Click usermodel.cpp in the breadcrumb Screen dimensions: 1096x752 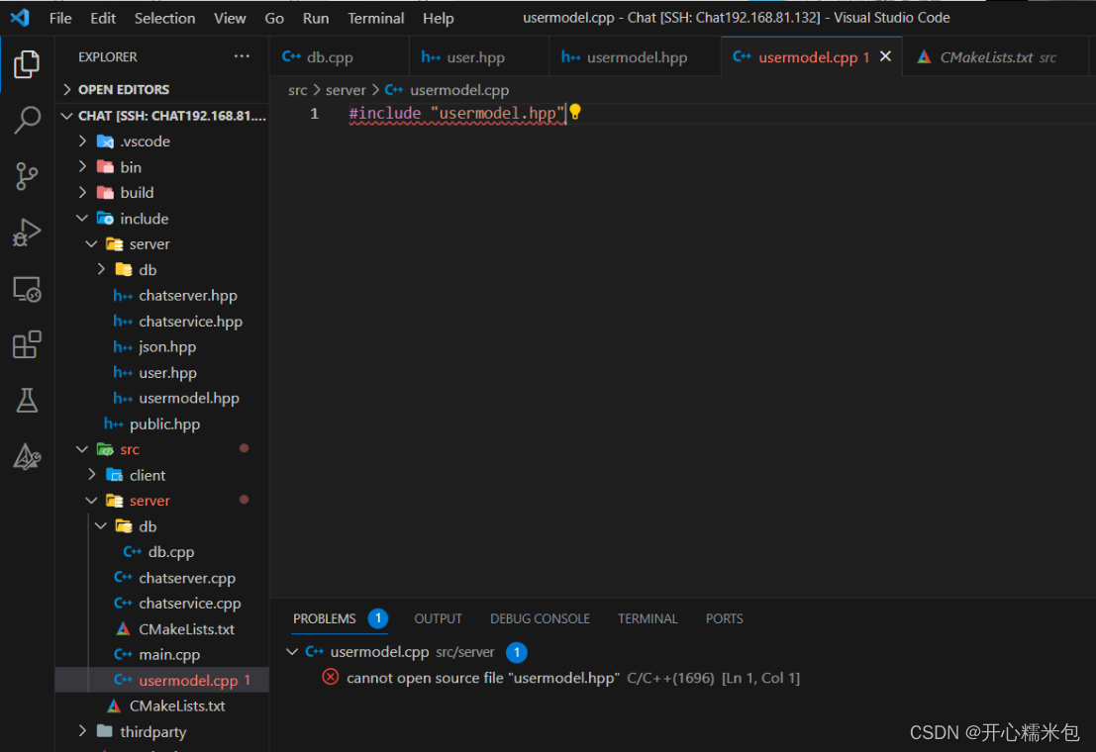[459, 90]
